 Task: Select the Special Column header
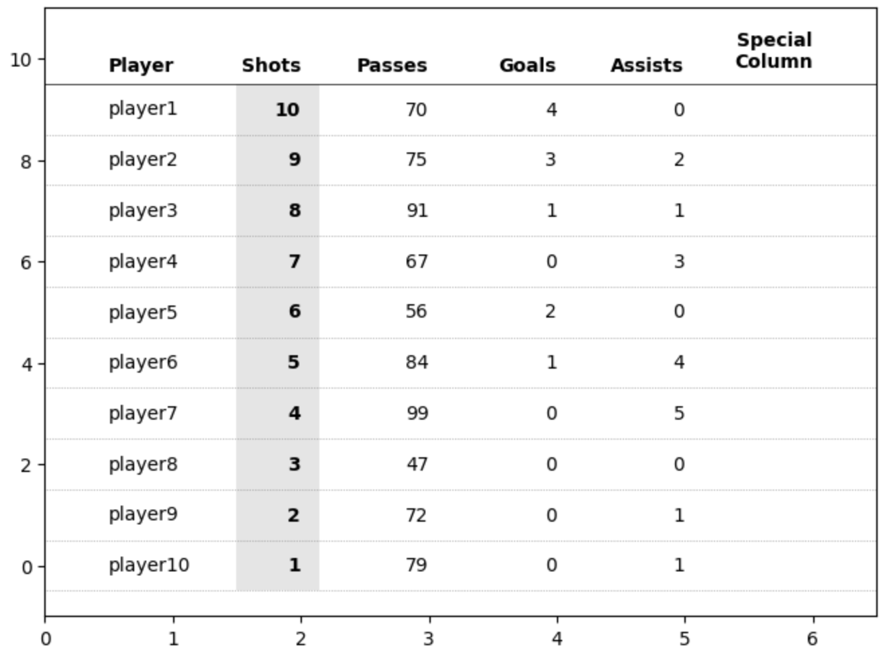pos(774,50)
